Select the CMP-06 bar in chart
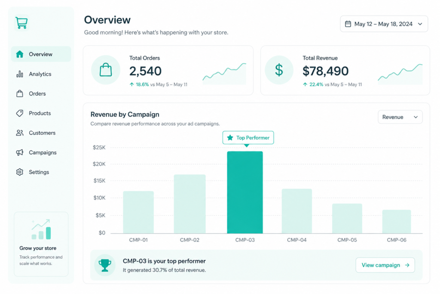 click(397, 222)
